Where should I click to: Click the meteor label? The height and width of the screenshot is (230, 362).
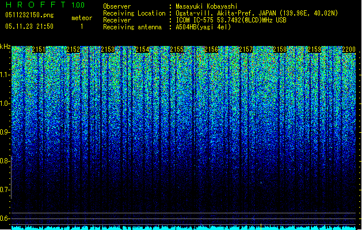pos(82,18)
